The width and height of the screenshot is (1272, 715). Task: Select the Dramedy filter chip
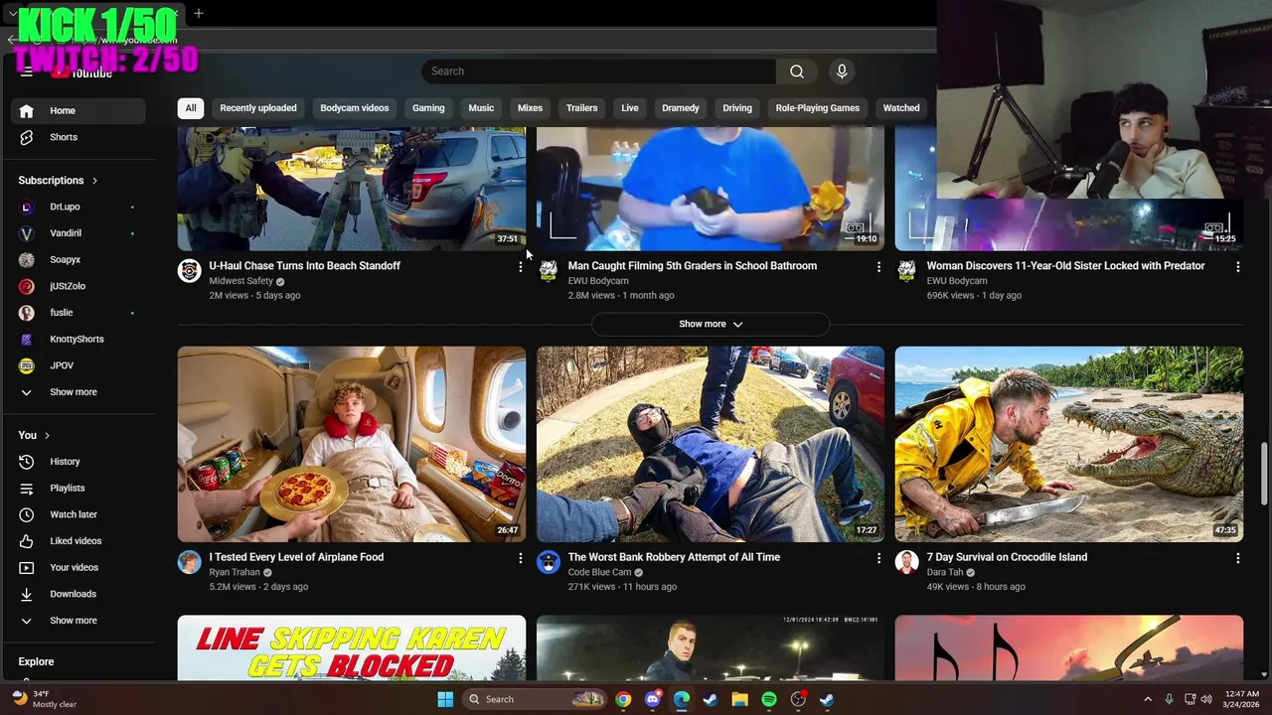(681, 108)
